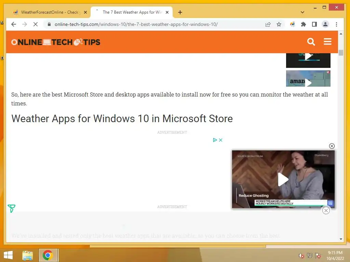View site information via lock icon
Image resolution: width=350 pixels, height=262 pixels.
(x=49, y=24)
